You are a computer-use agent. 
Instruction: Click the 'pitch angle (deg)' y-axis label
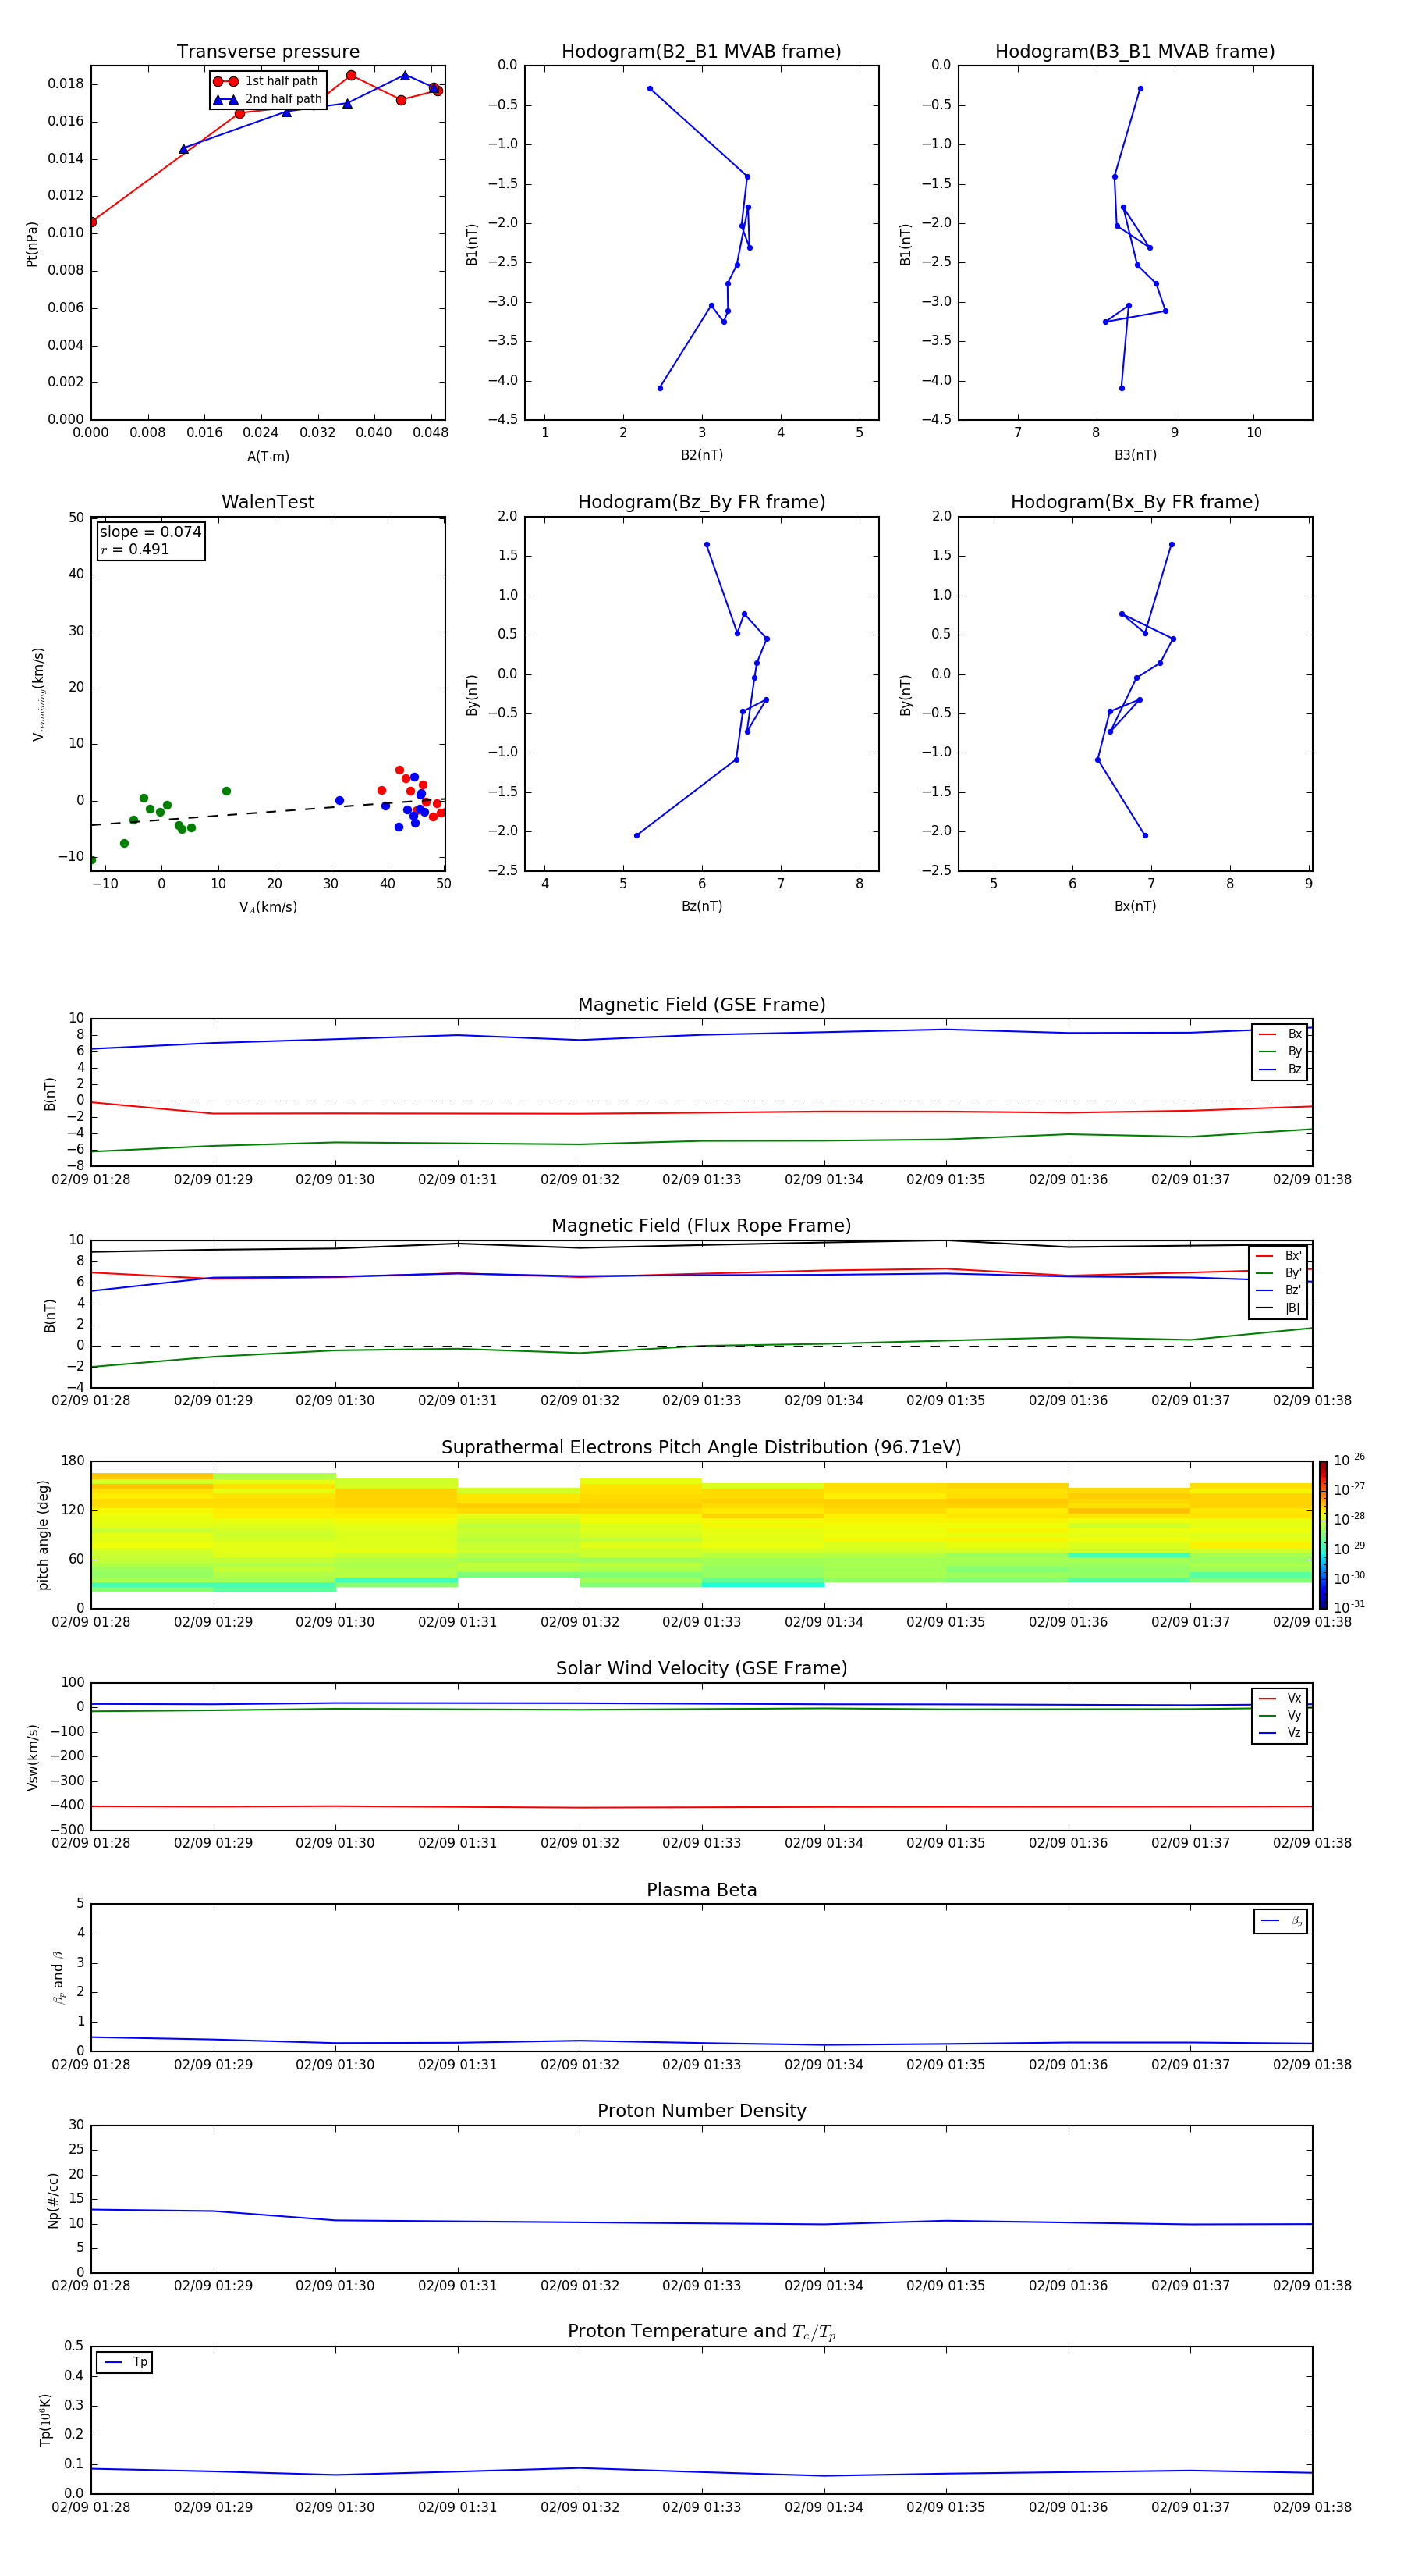click(43, 1535)
